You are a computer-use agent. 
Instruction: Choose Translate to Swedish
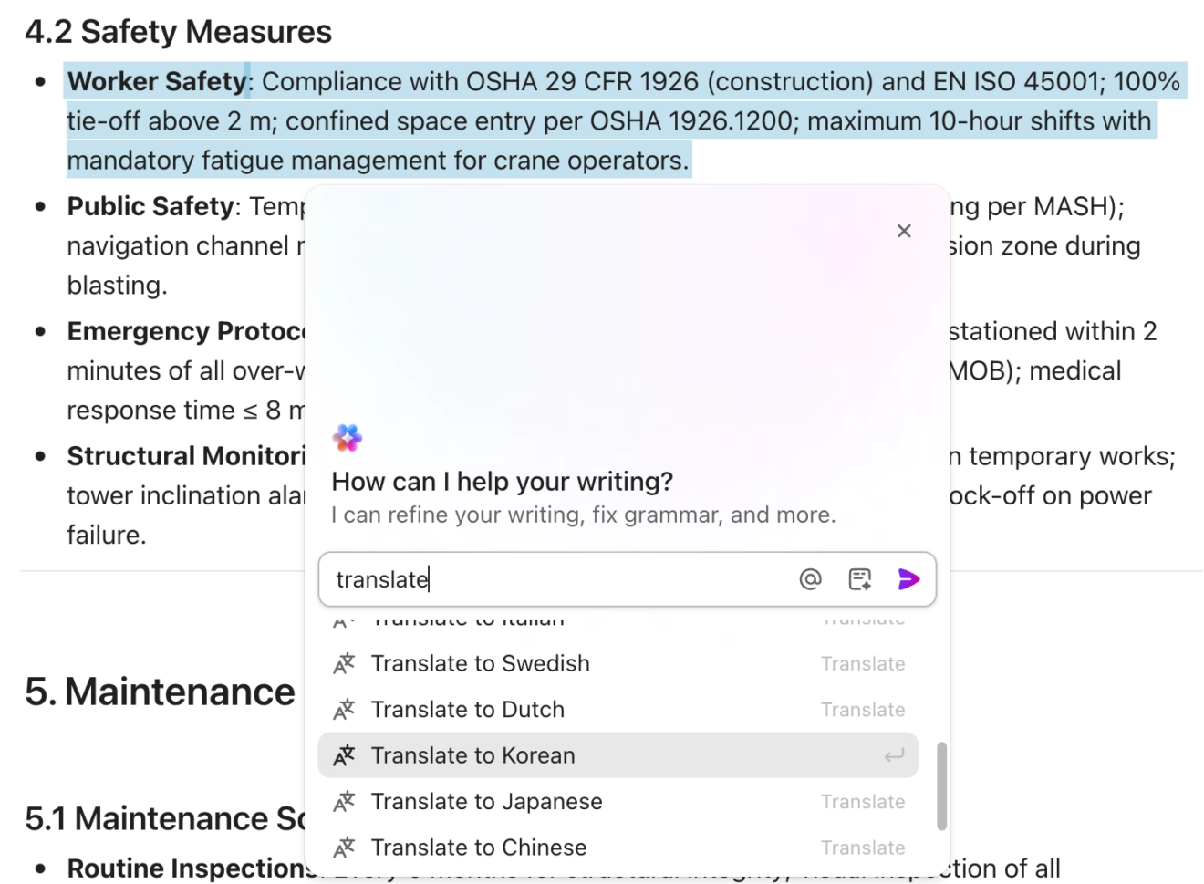click(618, 663)
